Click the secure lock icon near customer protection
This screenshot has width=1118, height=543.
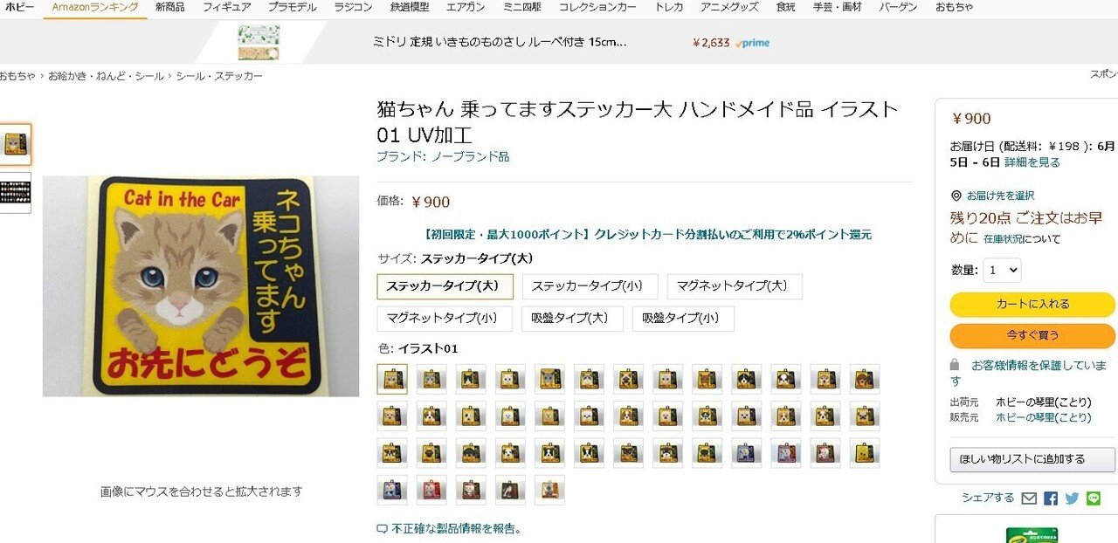955,365
